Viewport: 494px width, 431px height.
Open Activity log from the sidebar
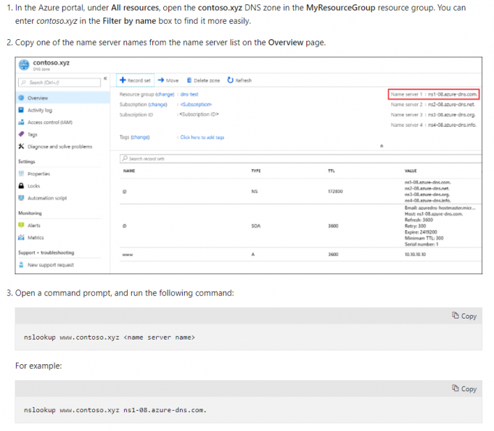39,110
